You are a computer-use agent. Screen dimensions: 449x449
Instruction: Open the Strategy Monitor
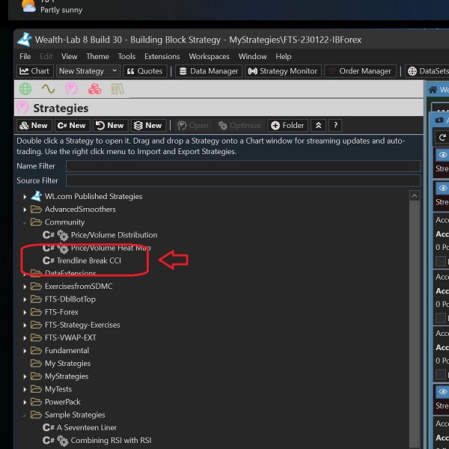(x=283, y=71)
